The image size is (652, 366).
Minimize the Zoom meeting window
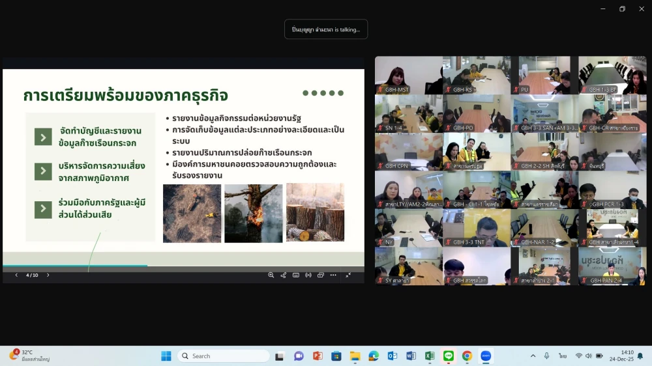(x=603, y=8)
